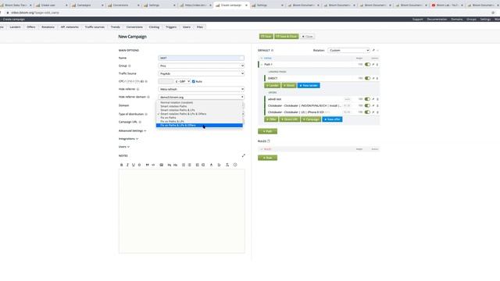Add a new path with + Path
Viewport: 500px width, 281px height.
pyautogui.click(x=267, y=131)
